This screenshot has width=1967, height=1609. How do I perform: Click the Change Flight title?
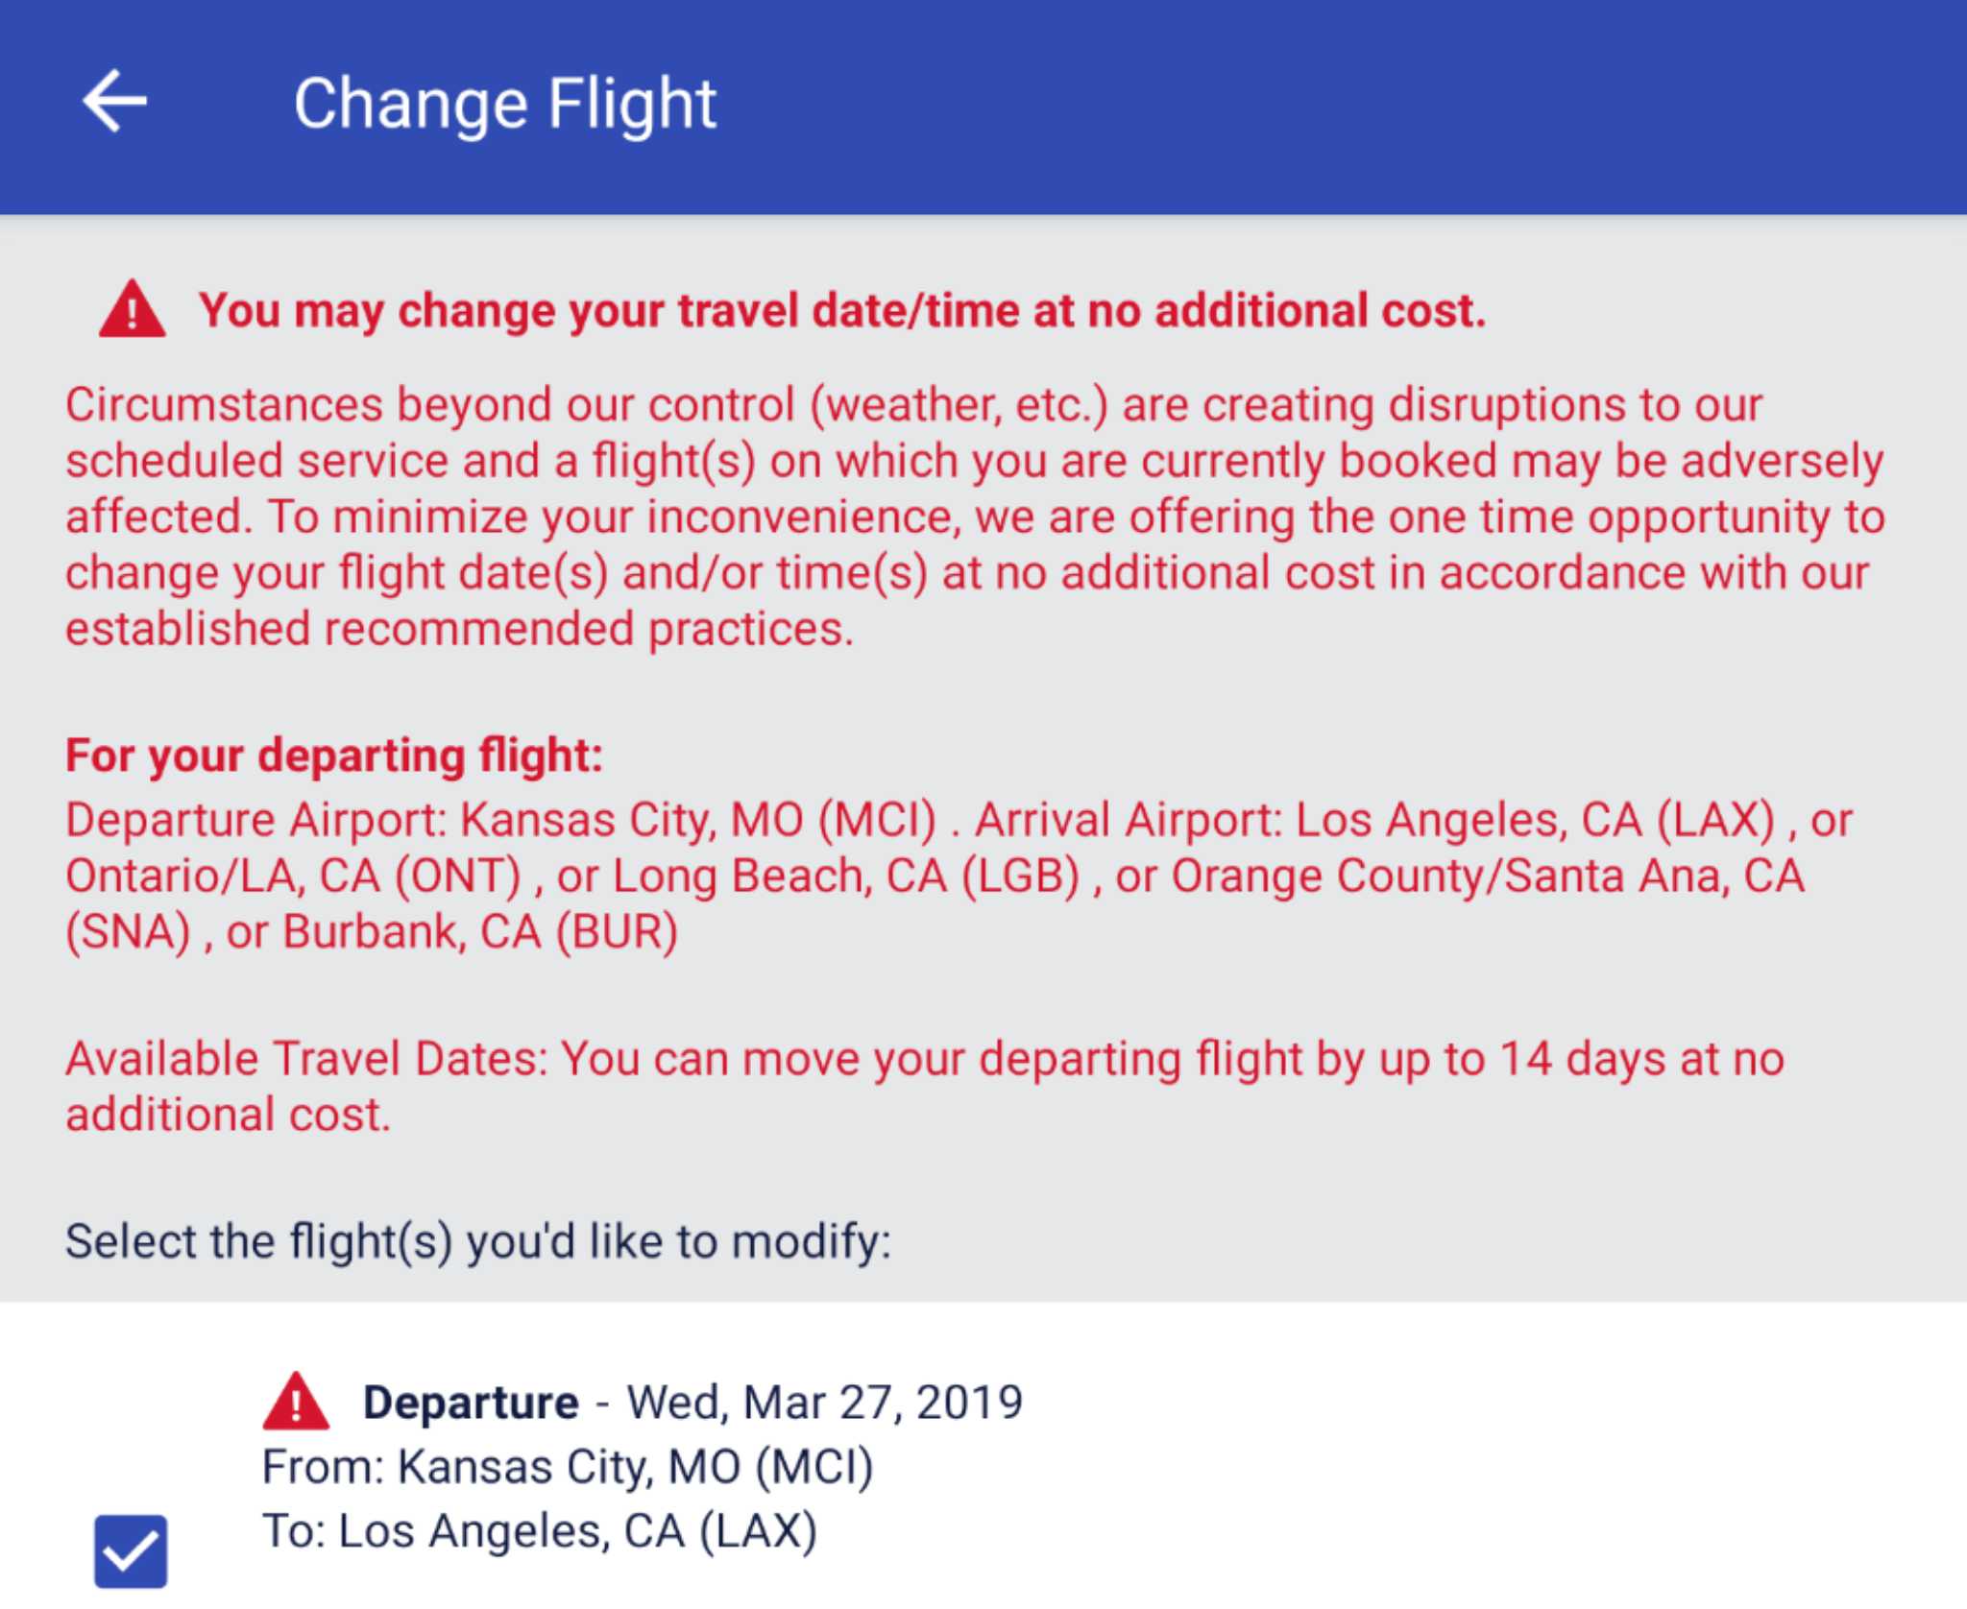[x=504, y=104]
